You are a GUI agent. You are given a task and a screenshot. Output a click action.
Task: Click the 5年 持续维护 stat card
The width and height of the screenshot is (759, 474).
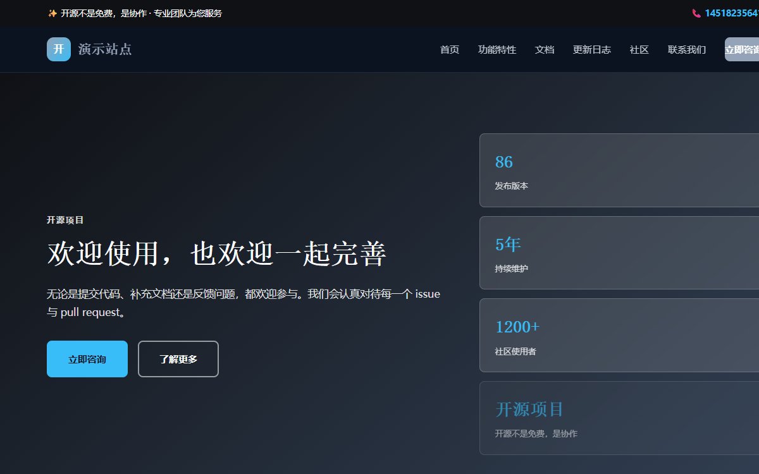[x=619, y=253]
